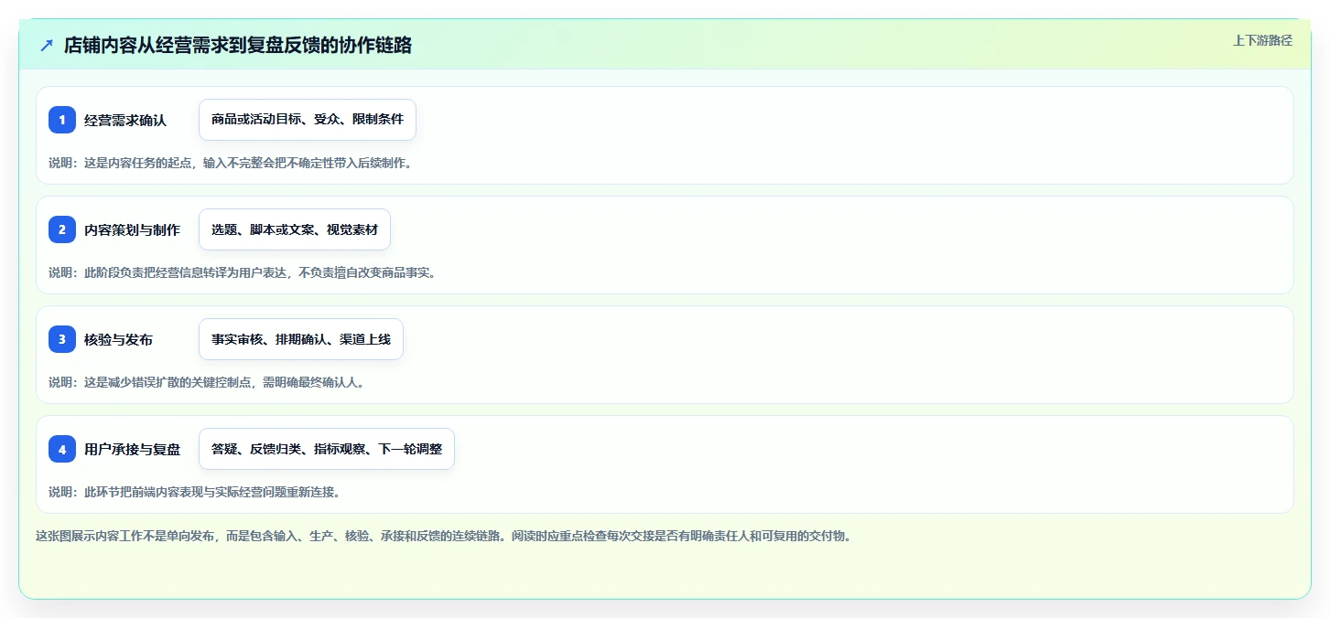The image size is (1330, 618).
Task: Click the note 这是减少错误扩散的关键控制点
Action: pyautogui.click(x=208, y=382)
